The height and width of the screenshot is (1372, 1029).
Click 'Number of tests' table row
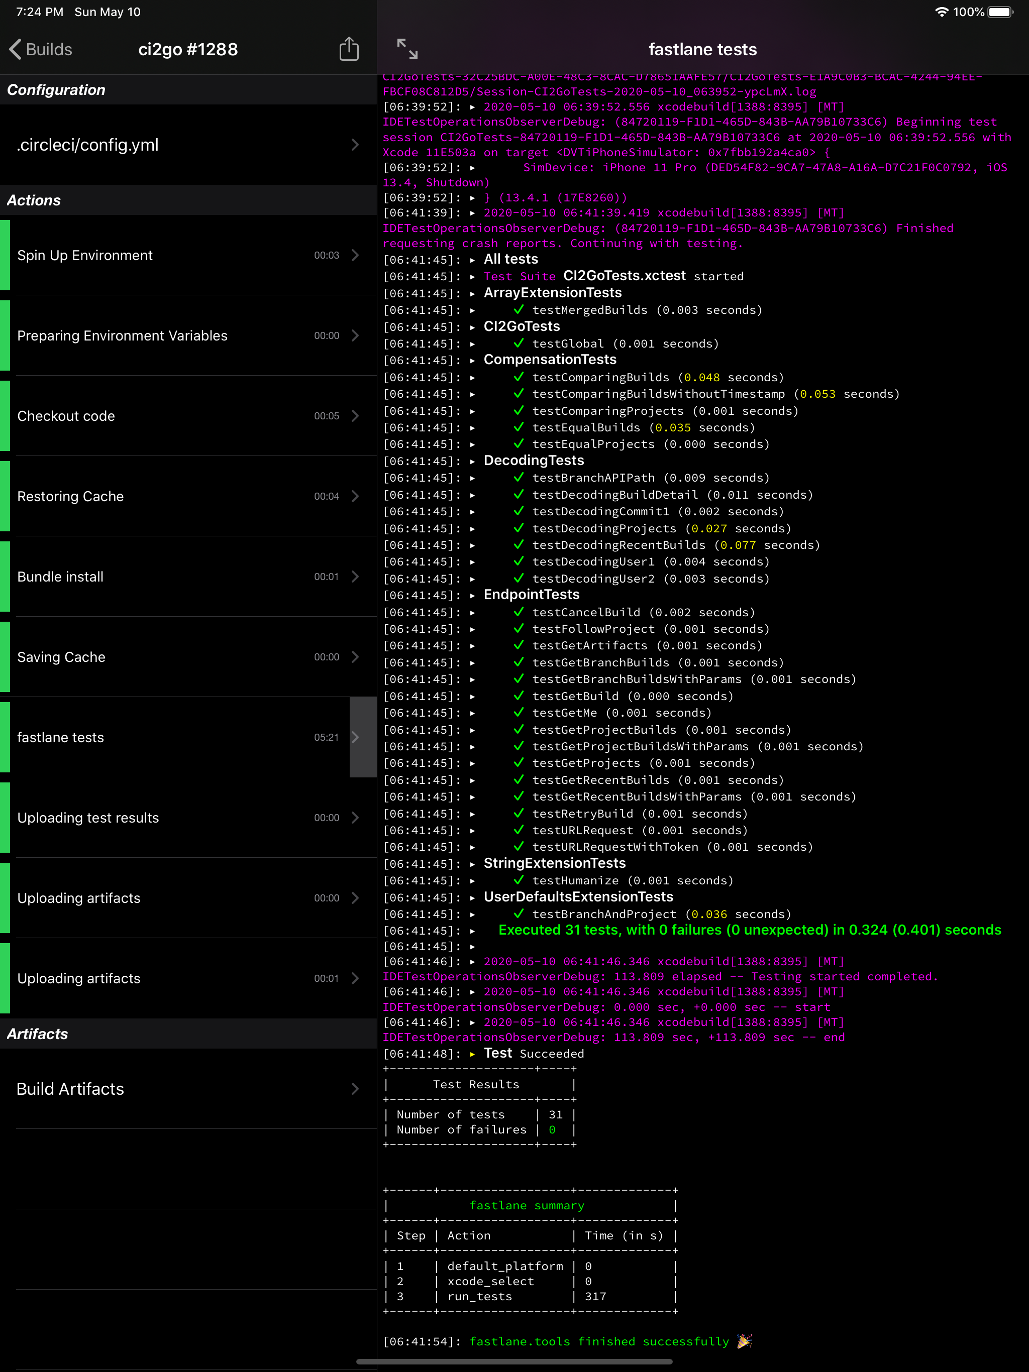pos(480,1114)
